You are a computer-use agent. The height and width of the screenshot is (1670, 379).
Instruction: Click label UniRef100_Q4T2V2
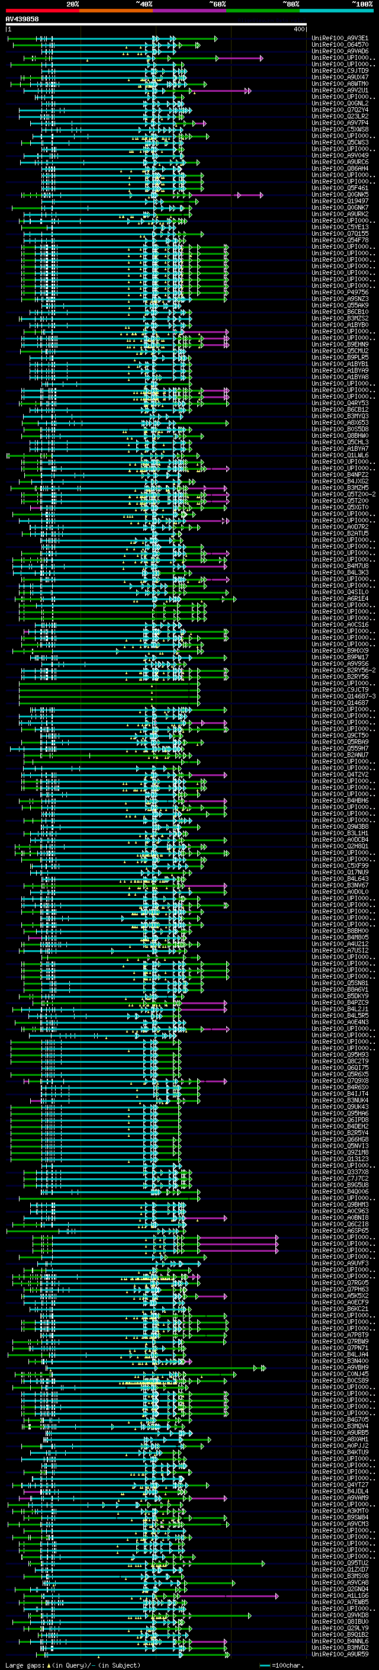pyautogui.click(x=340, y=774)
